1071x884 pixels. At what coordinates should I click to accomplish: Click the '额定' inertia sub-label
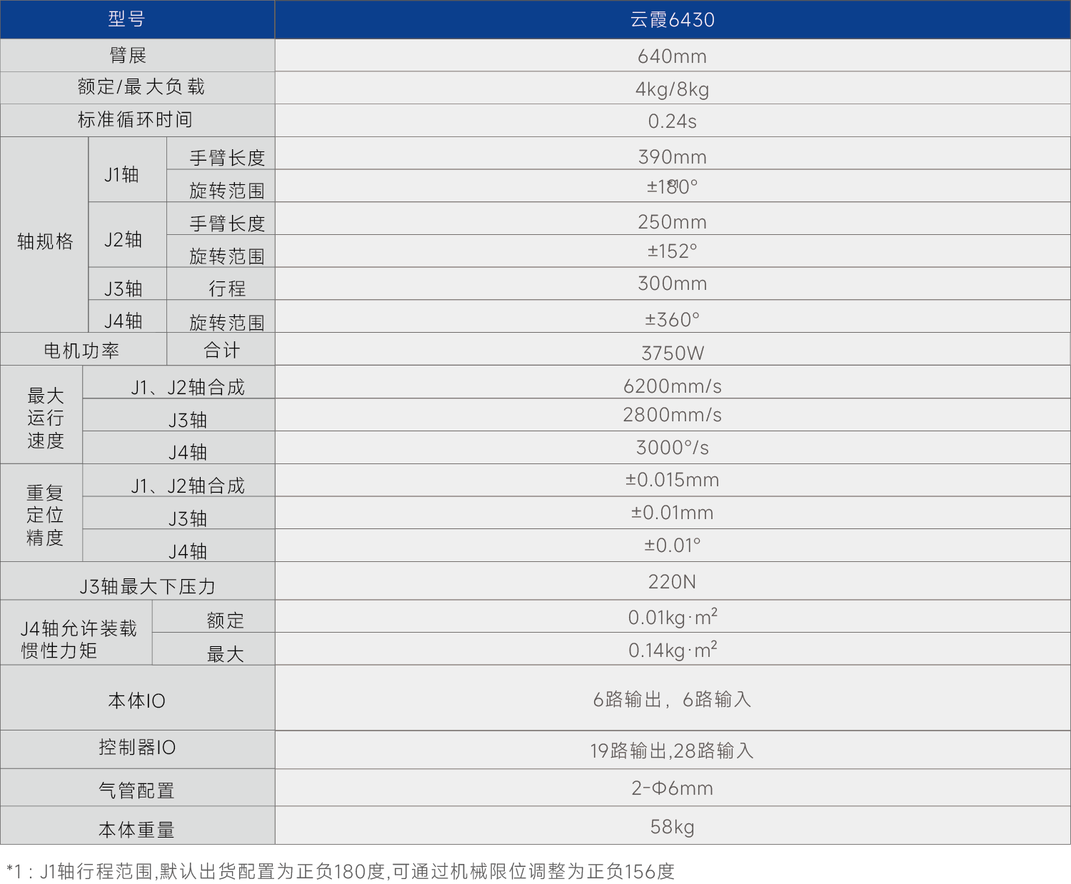pyautogui.click(x=226, y=621)
